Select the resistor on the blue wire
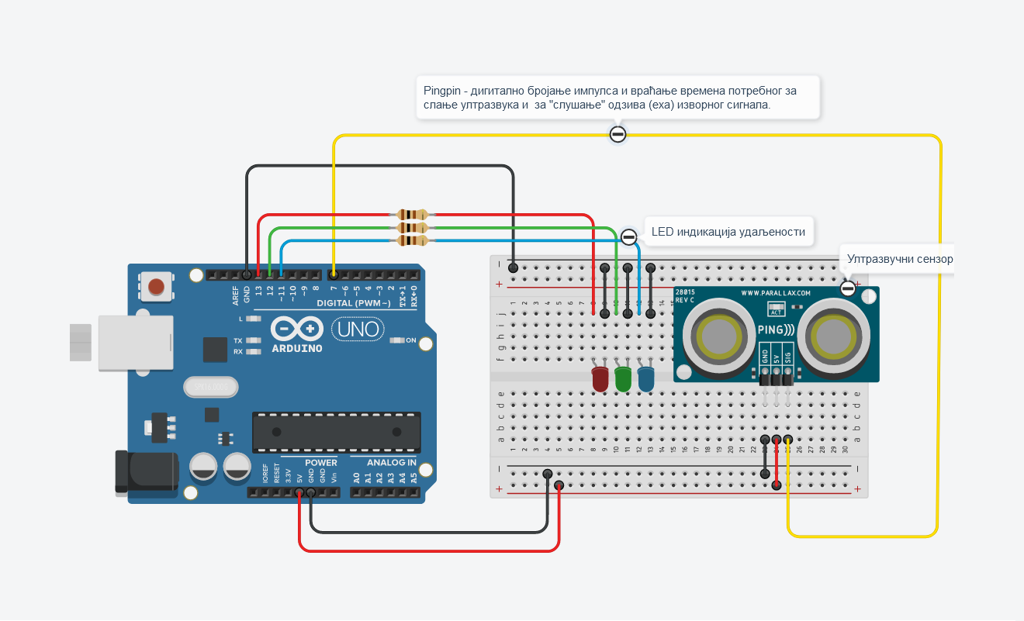1024x621 pixels. pyautogui.click(x=412, y=241)
